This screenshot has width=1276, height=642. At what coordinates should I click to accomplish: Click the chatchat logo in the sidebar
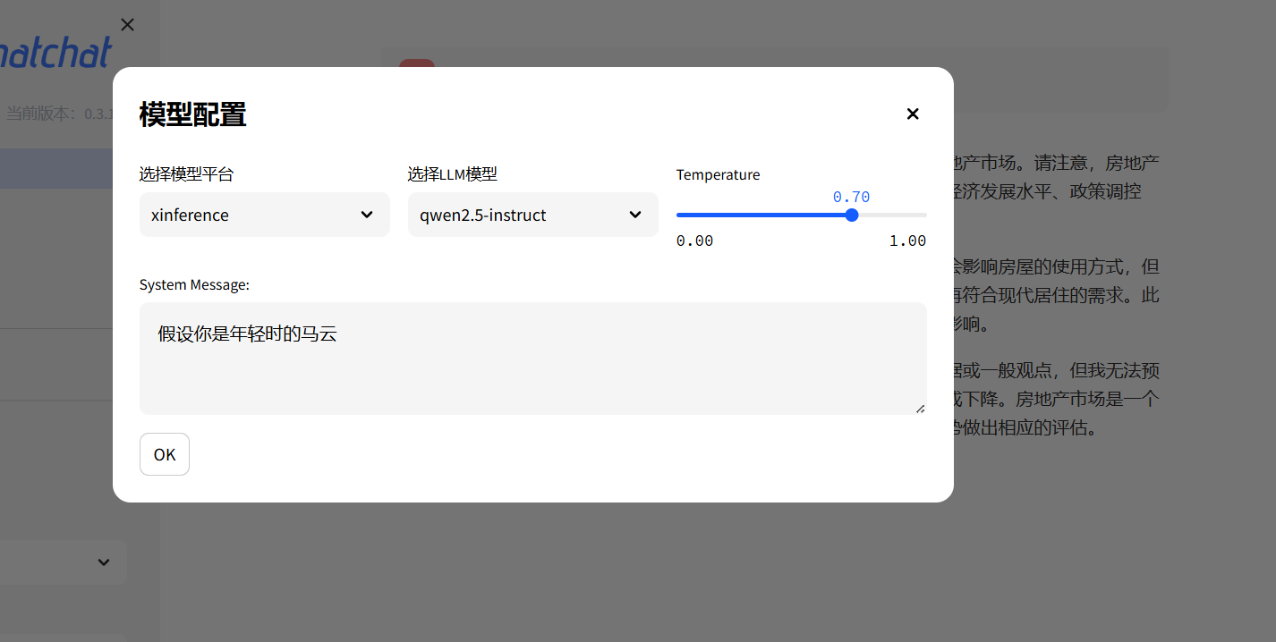[x=56, y=54]
